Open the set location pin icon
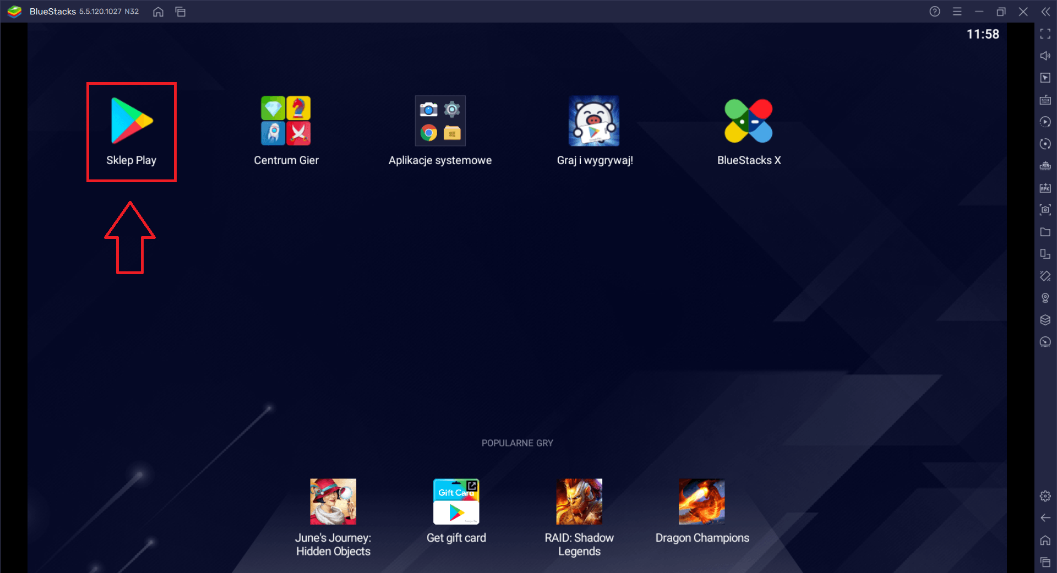Viewport: 1057px width, 573px height. pyautogui.click(x=1045, y=298)
